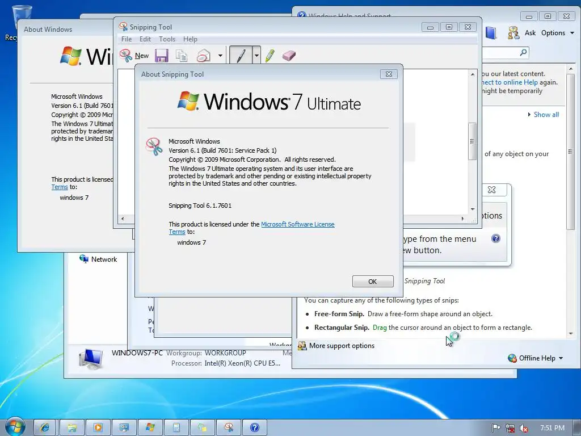Click the Start button orb
Image resolution: width=581 pixels, height=436 pixels.
(14, 427)
